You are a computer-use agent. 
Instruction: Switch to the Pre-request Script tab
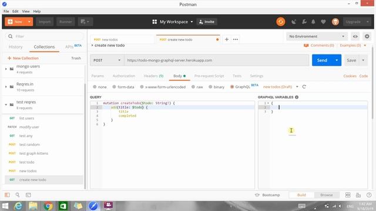(x=209, y=76)
